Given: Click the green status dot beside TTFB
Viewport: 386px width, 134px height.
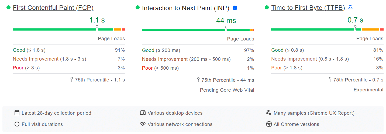Looking at the screenshot, I should [267, 8].
